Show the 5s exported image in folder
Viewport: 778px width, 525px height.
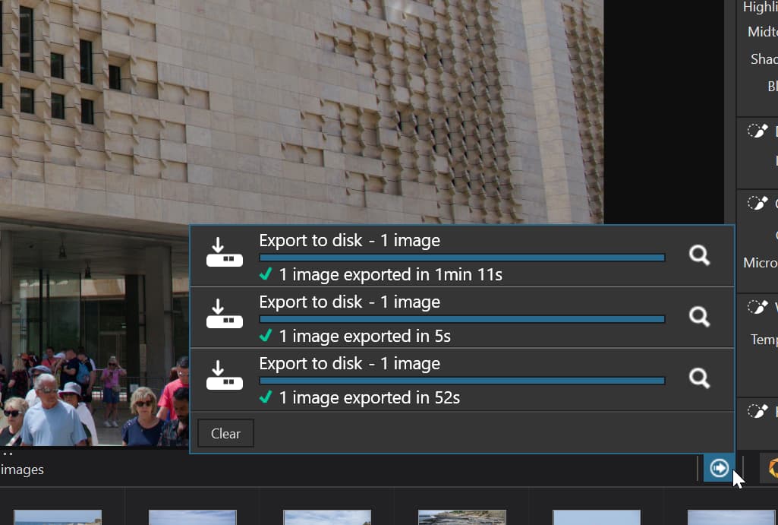coord(698,317)
